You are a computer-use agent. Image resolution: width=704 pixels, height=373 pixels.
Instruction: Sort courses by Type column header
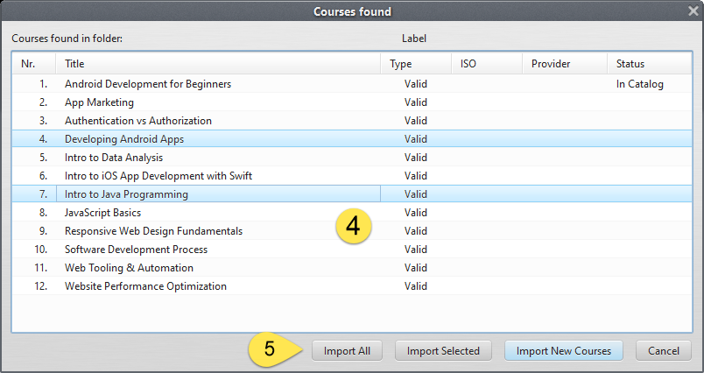[415, 64]
